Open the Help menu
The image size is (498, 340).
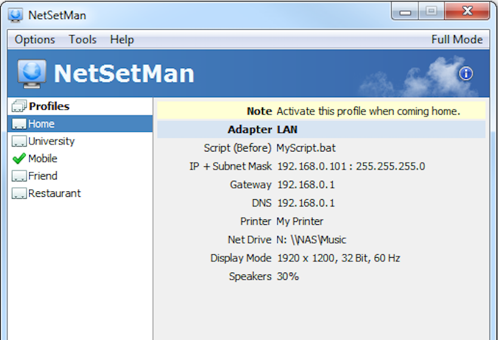122,40
